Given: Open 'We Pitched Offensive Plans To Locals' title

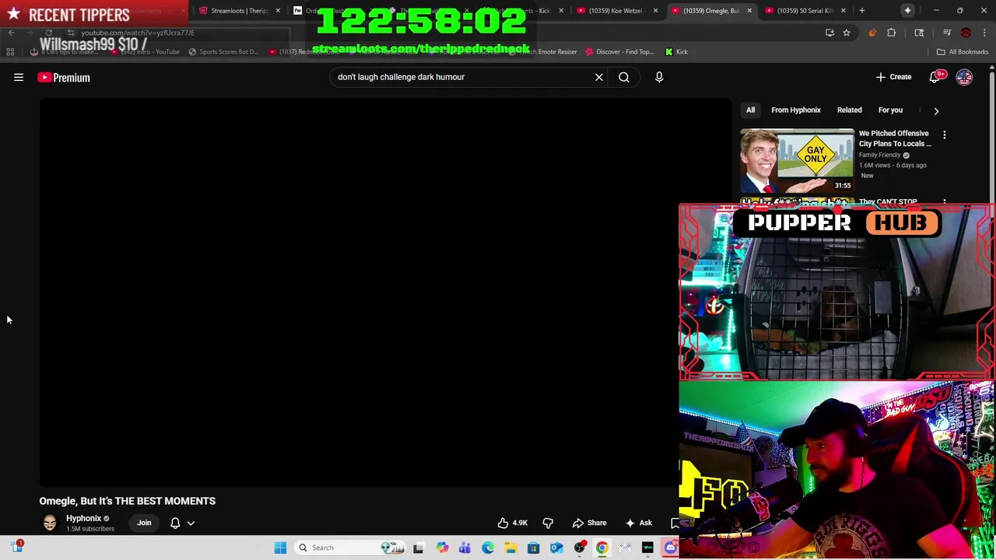Looking at the screenshot, I should (x=895, y=138).
